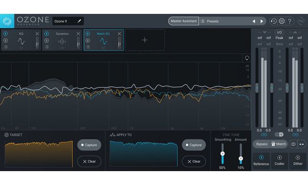The width and height of the screenshot is (308, 185).
Task: Select the Match EQ module tile
Action: 104,40
